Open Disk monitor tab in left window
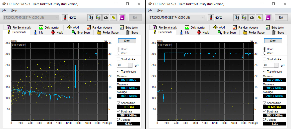This screenshot has height=129, width=291. click(x=49, y=28)
